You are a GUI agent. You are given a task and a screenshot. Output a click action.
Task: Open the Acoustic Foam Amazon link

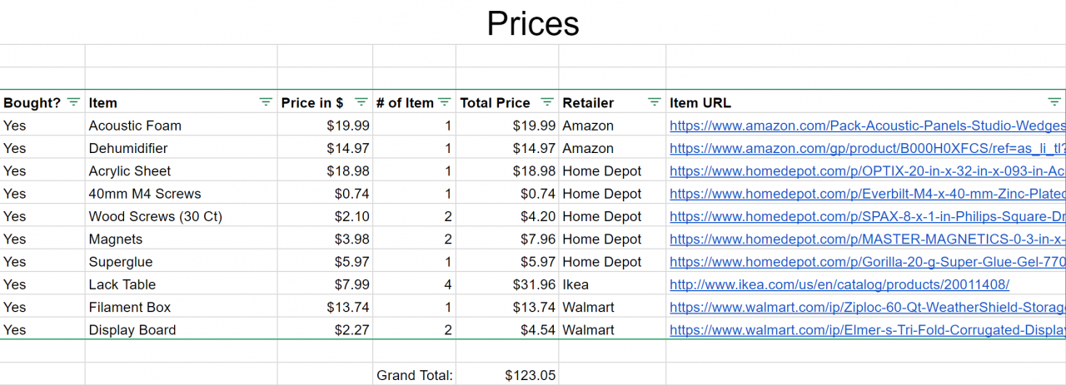coord(867,126)
